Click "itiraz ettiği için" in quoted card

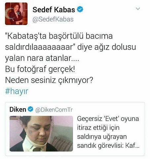(98, 128)
